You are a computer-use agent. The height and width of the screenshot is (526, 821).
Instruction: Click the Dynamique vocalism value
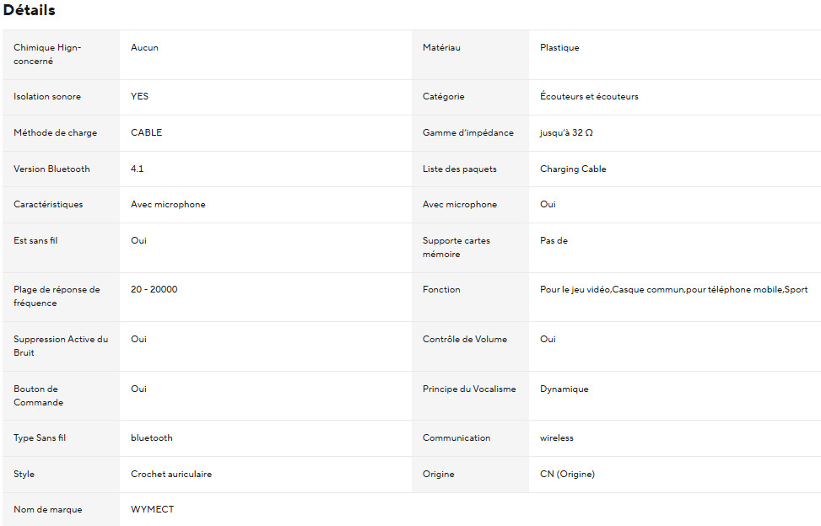tap(564, 389)
